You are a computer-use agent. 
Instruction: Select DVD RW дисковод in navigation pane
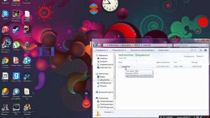click(105, 107)
